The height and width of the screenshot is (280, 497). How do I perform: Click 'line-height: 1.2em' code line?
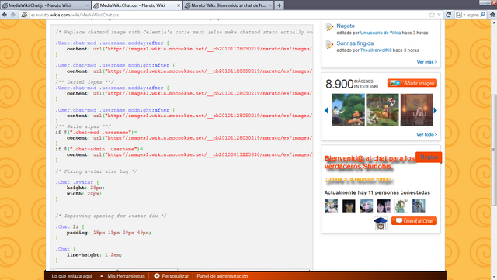pyautogui.click(x=94, y=254)
